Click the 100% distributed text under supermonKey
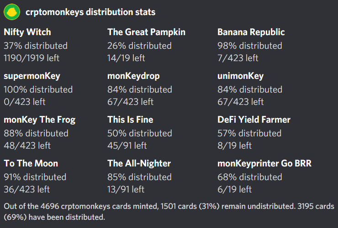The width and height of the screenshot is (338, 228). click(38, 89)
